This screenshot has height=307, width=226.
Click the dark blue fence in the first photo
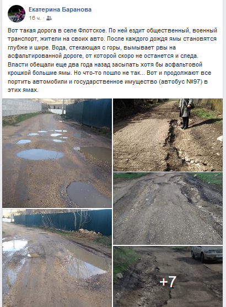89,113
